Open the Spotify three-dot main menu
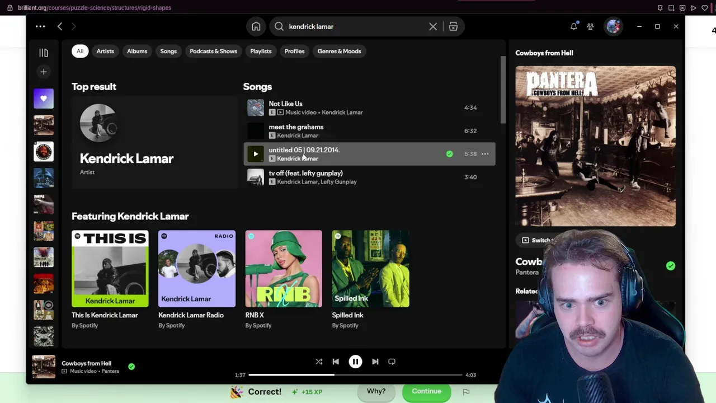The image size is (716, 403). click(x=40, y=26)
